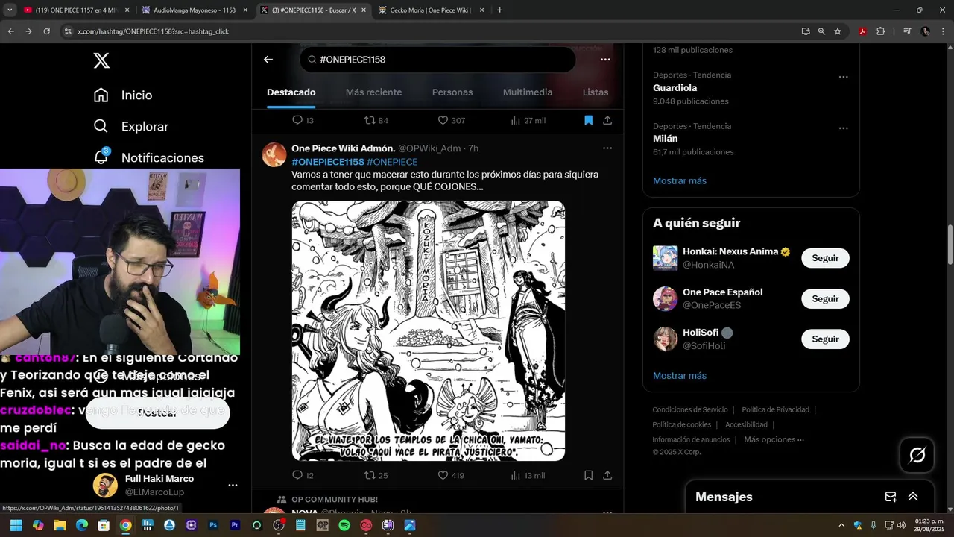954x537 pixels.
Task: Reload the page
Action: (x=46, y=31)
